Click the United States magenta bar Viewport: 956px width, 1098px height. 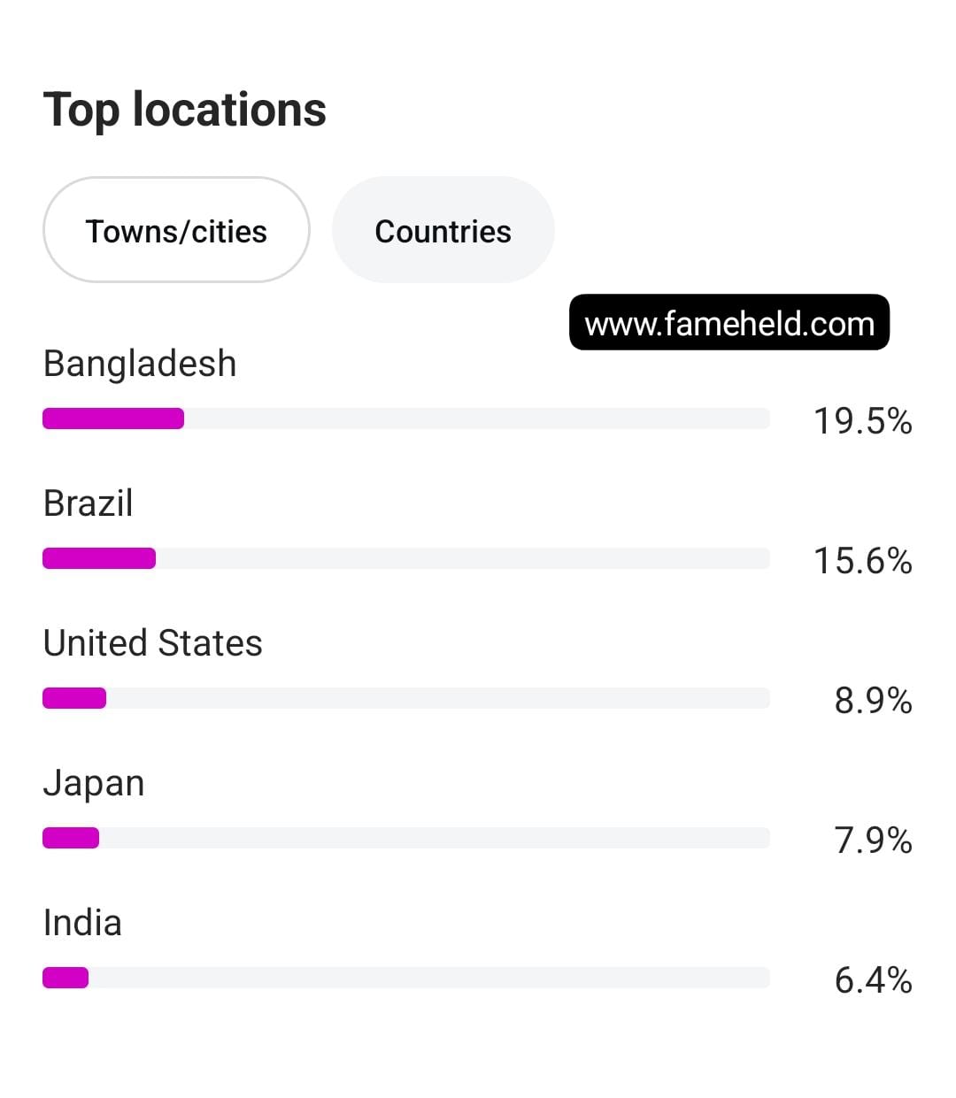pos(74,698)
